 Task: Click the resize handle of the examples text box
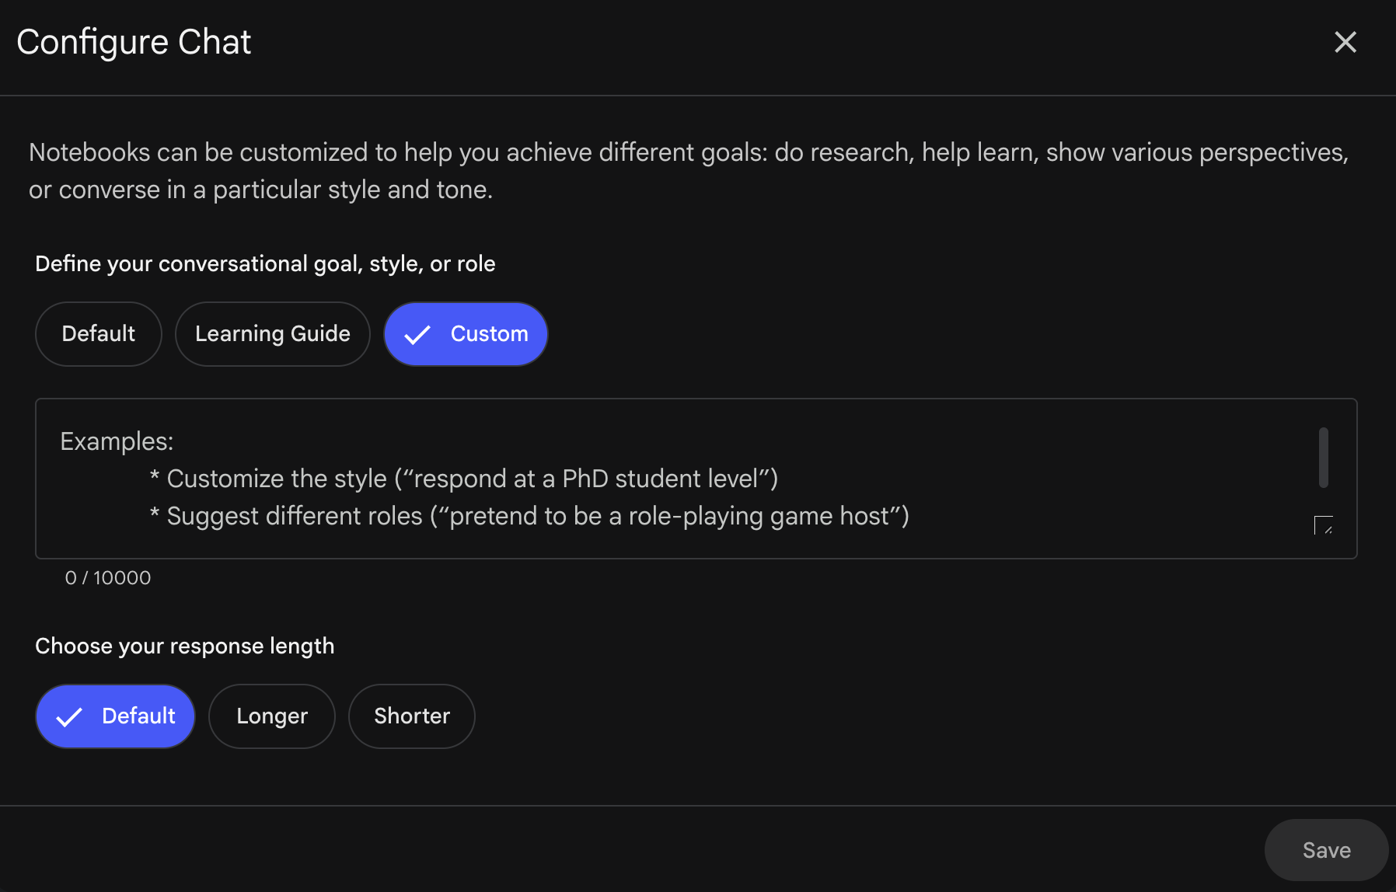click(1324, 525)
